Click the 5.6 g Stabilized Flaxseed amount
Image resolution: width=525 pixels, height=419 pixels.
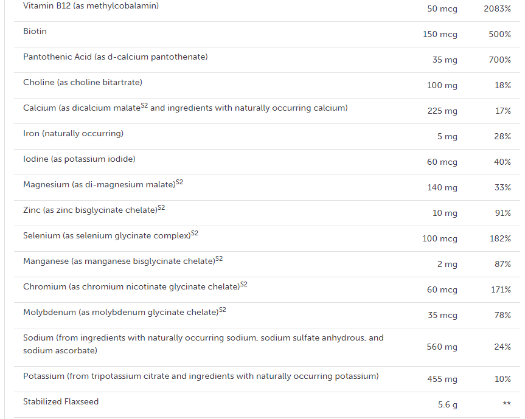pyautogui.click(x=448, y=404)
